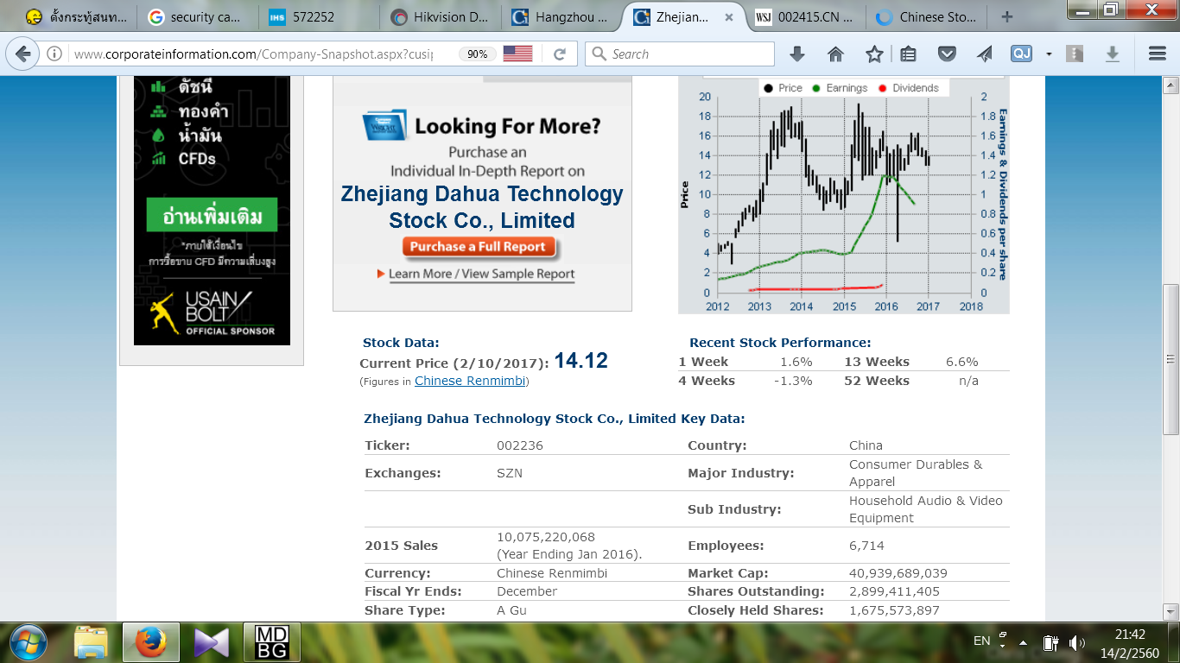Bookmark this page with the star icon

click(874, 54)
